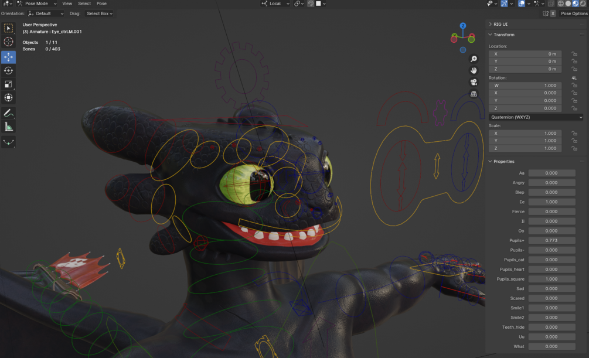Switch to rendered shading
The width and height of the screenshot is (589, 358).
click(x=583, y=4)
